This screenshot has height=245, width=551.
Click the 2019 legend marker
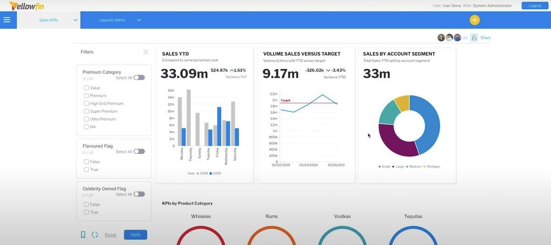211,173
